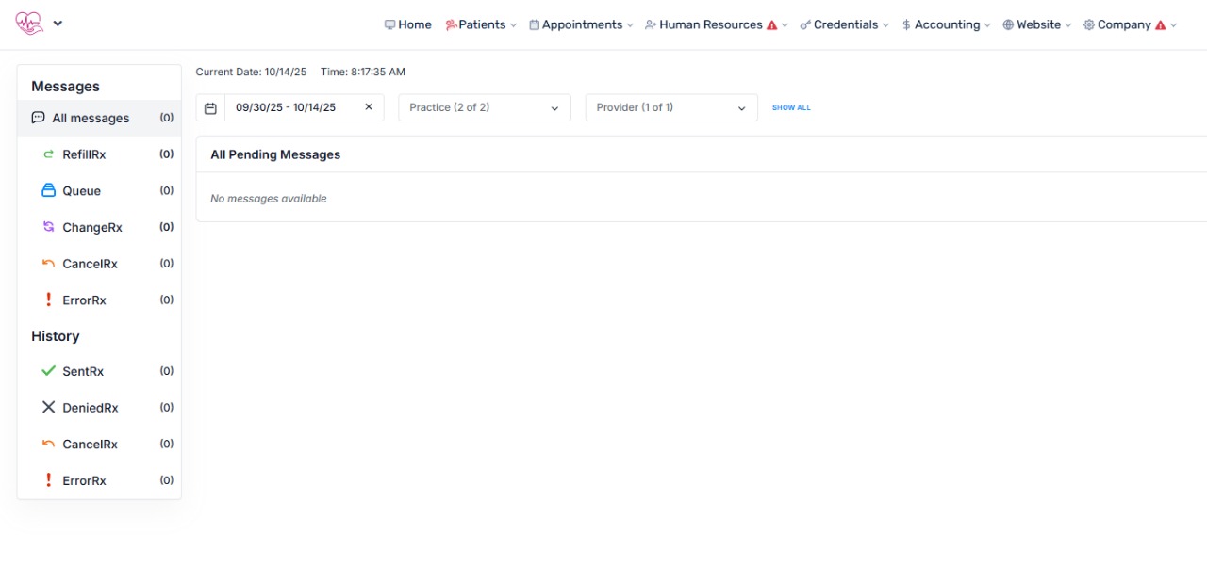Go to the Home page
This screenshot has width=1207, height=583.
[408, 24]
